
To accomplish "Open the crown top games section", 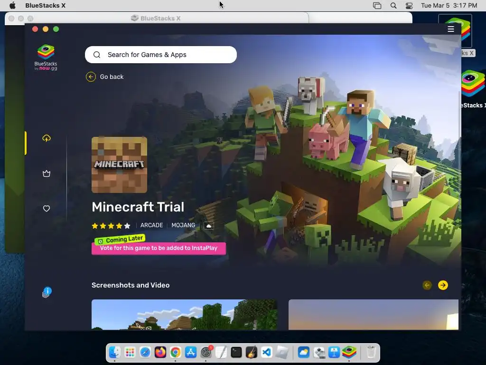I will coord(47,173).
